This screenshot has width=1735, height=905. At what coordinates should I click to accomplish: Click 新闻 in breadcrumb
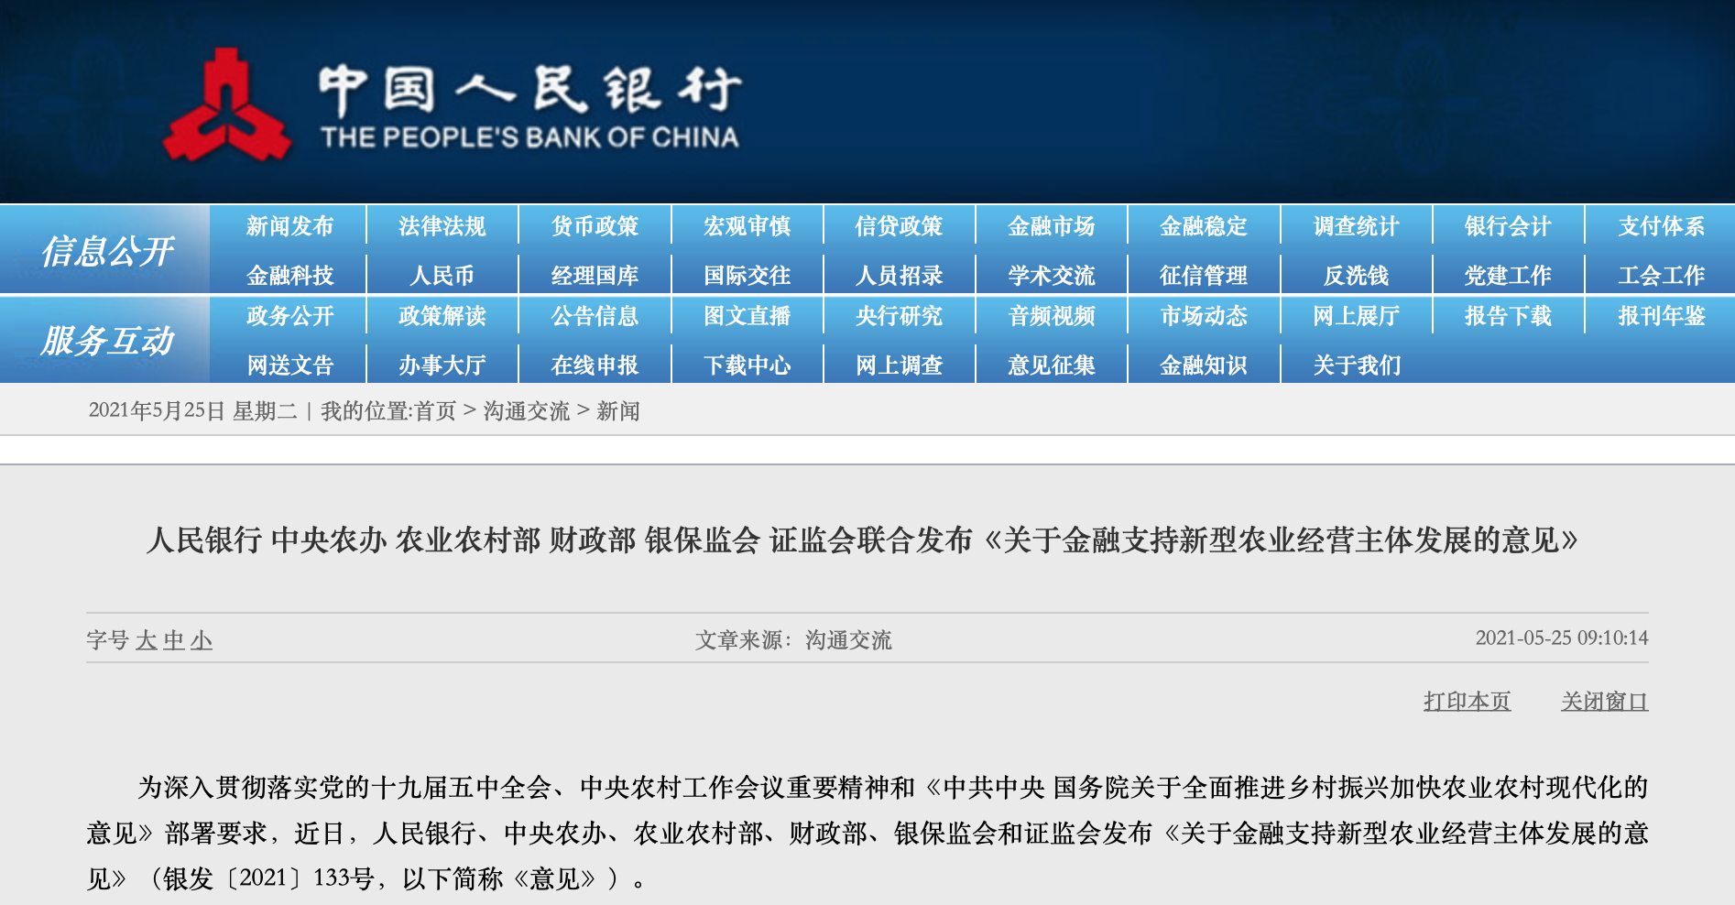pyautogui.click(x=618, y=410)
